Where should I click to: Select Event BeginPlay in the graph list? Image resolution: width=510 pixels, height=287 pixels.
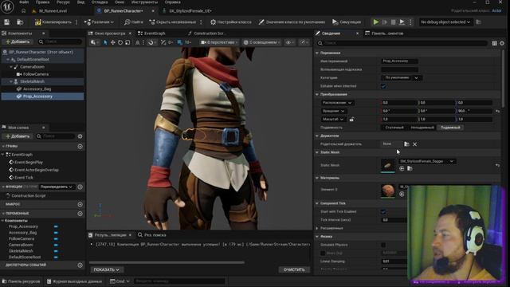[29, 162]
